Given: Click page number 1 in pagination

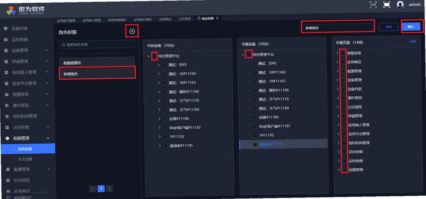Looking at the screenshot, I should coord(101,188).
